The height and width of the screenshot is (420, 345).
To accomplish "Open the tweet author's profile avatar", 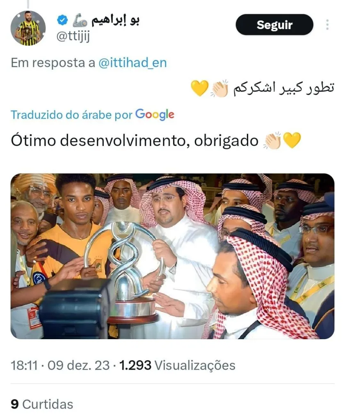I will [28, 28].
